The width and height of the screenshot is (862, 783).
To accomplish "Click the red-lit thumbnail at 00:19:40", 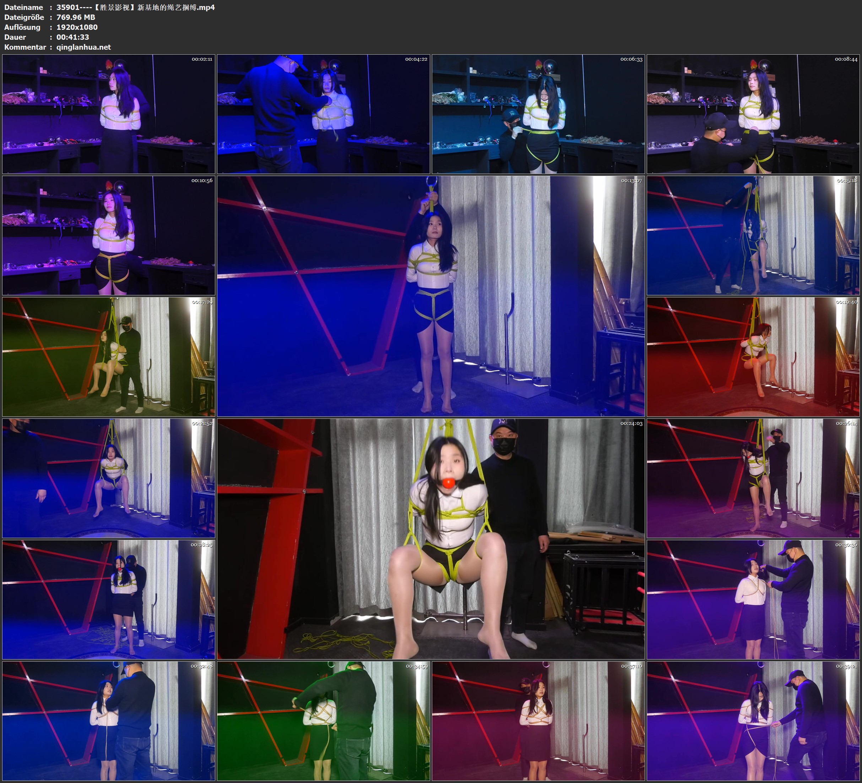I will (753, 357).
